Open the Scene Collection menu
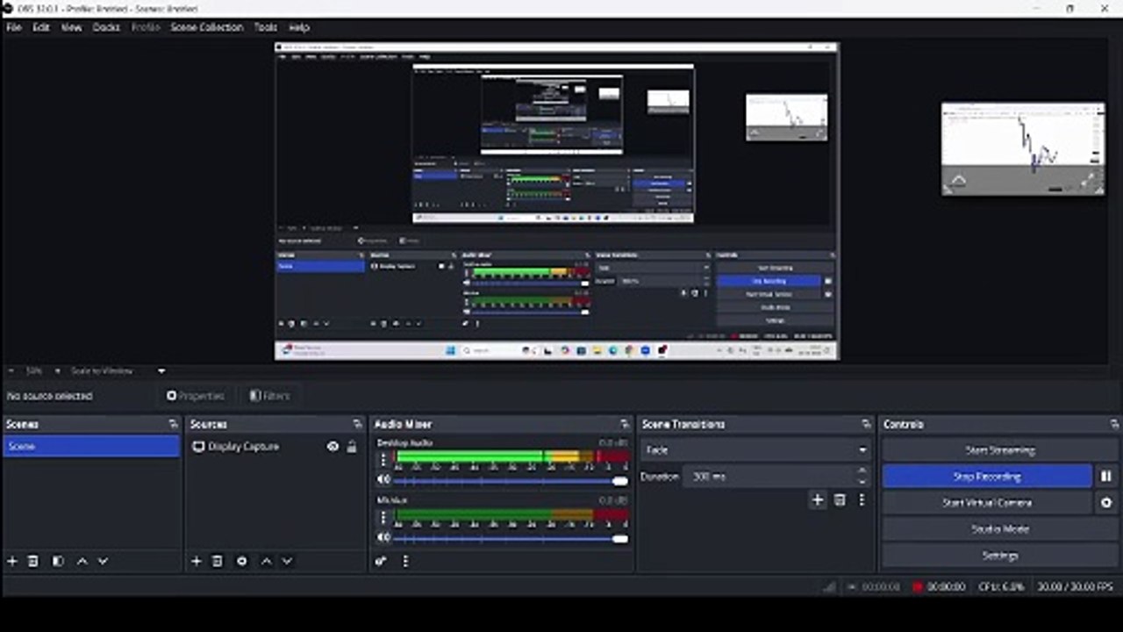The width and height of the screenshot is (1123, 632). point(206,27)
